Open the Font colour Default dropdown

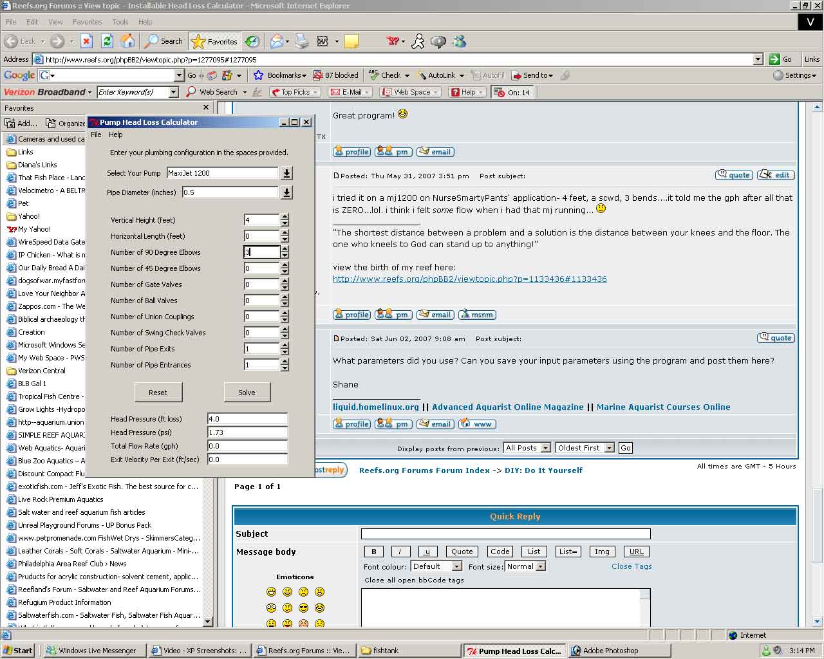[456, 566]
